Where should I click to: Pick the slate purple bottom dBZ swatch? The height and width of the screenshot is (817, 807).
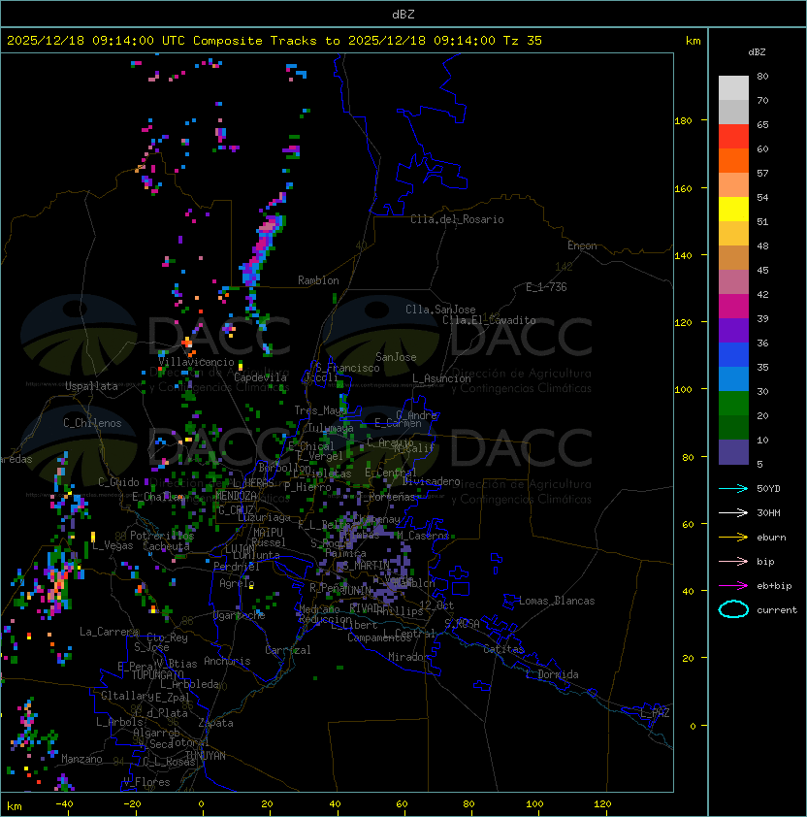733,452
